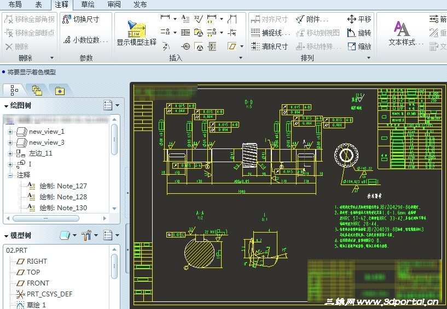
Task: Select PRT_CSYS_DEF in model tree
Action: [44, 294]
